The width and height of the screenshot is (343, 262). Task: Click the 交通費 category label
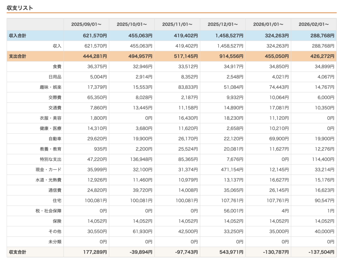pos(55,108)
